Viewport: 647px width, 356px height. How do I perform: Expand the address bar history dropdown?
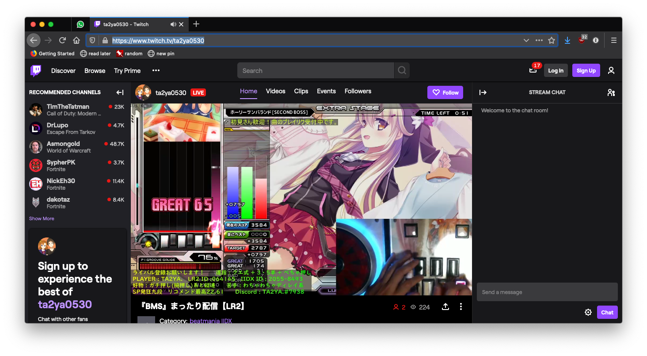click(x=526, y=40)
